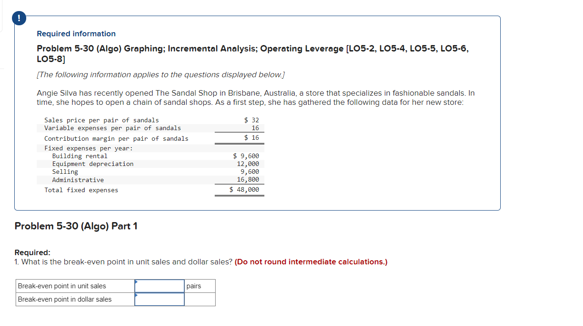
Task: Click inside the break-even dollar sales input box
Action: (159, 299)
